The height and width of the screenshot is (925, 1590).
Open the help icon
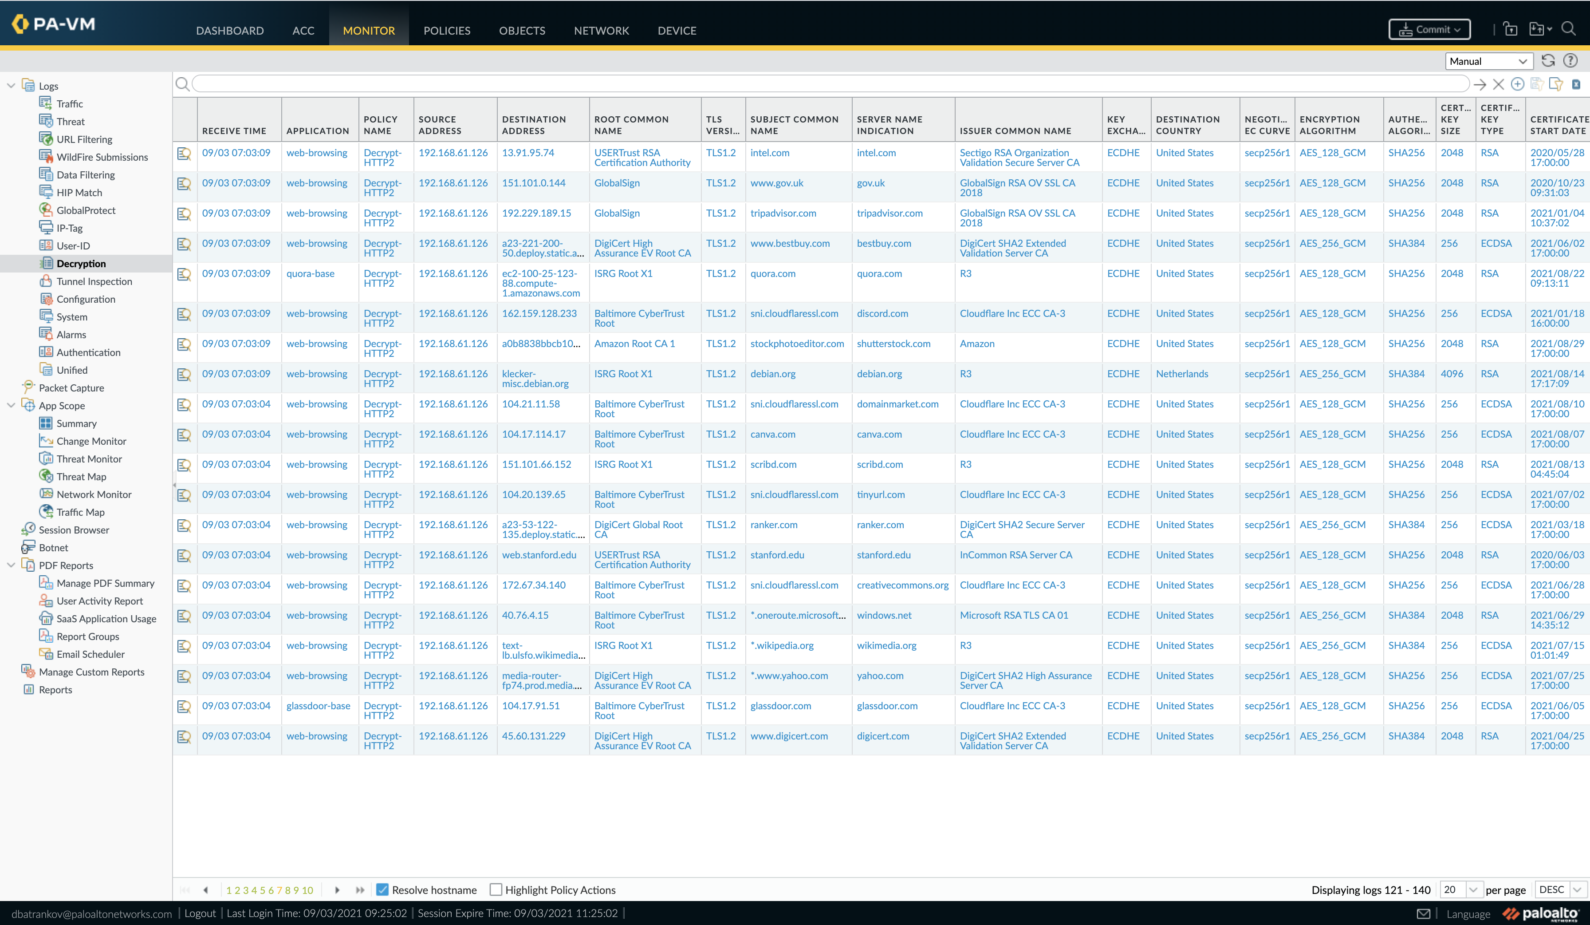(1570, 61)
